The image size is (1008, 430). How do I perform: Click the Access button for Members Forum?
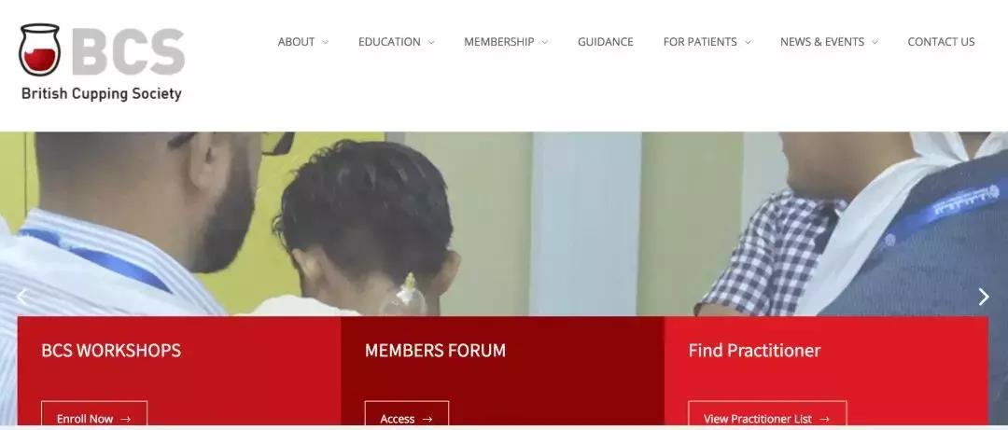(x=407, y=415)
